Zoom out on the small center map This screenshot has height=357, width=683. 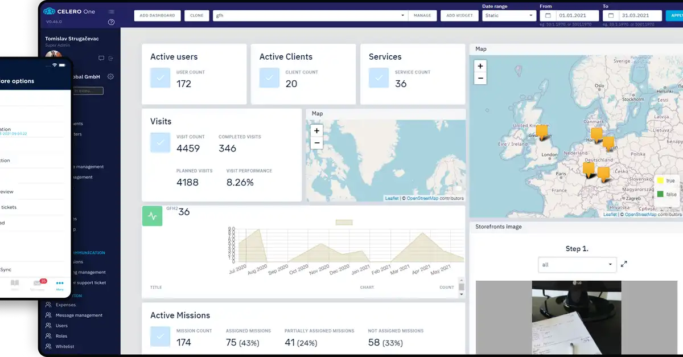click(317, 143)
